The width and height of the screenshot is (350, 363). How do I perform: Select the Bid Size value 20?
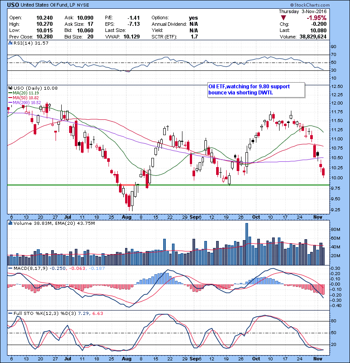(90, 37)
